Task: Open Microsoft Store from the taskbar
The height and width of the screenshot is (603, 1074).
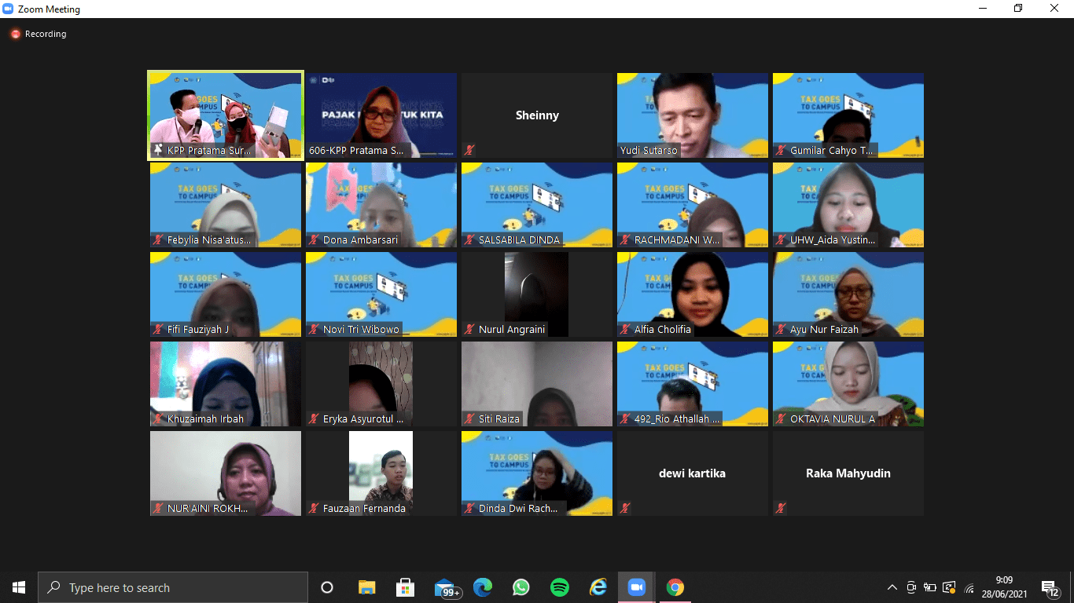Action: point(405,587)
